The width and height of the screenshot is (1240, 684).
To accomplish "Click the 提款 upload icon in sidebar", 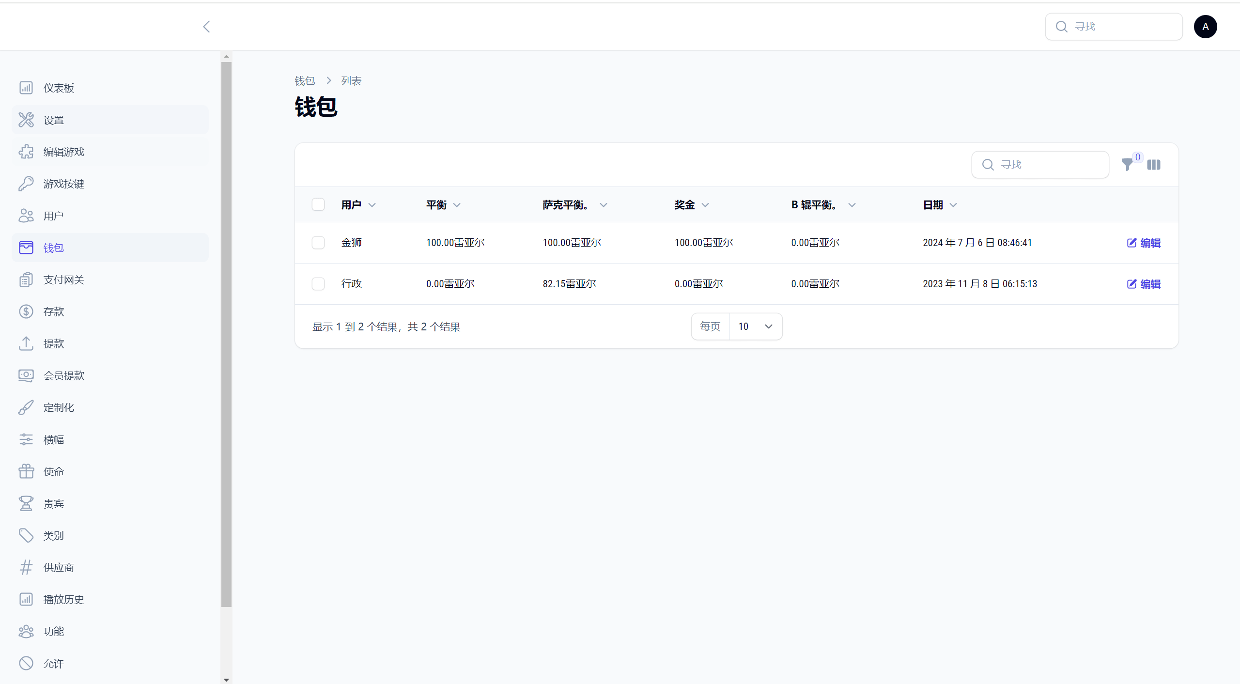I will coord(26,343).
